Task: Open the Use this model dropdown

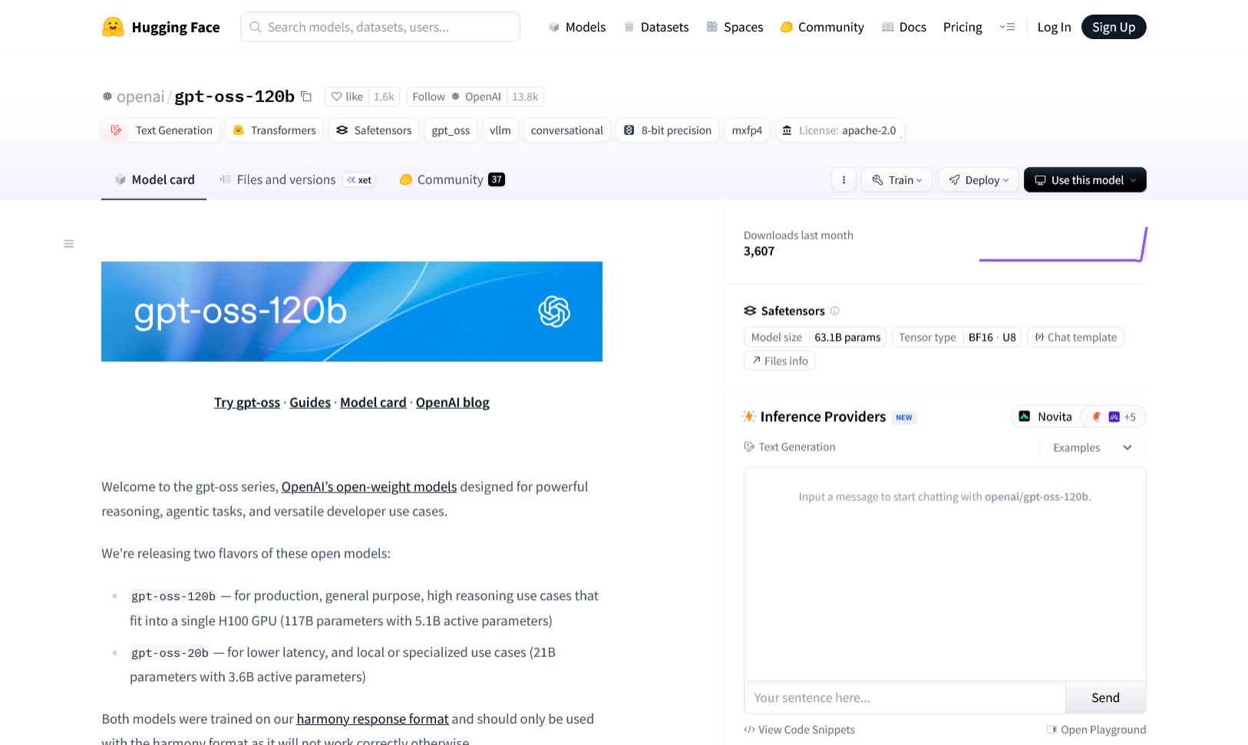Action: coord(1085,180)
